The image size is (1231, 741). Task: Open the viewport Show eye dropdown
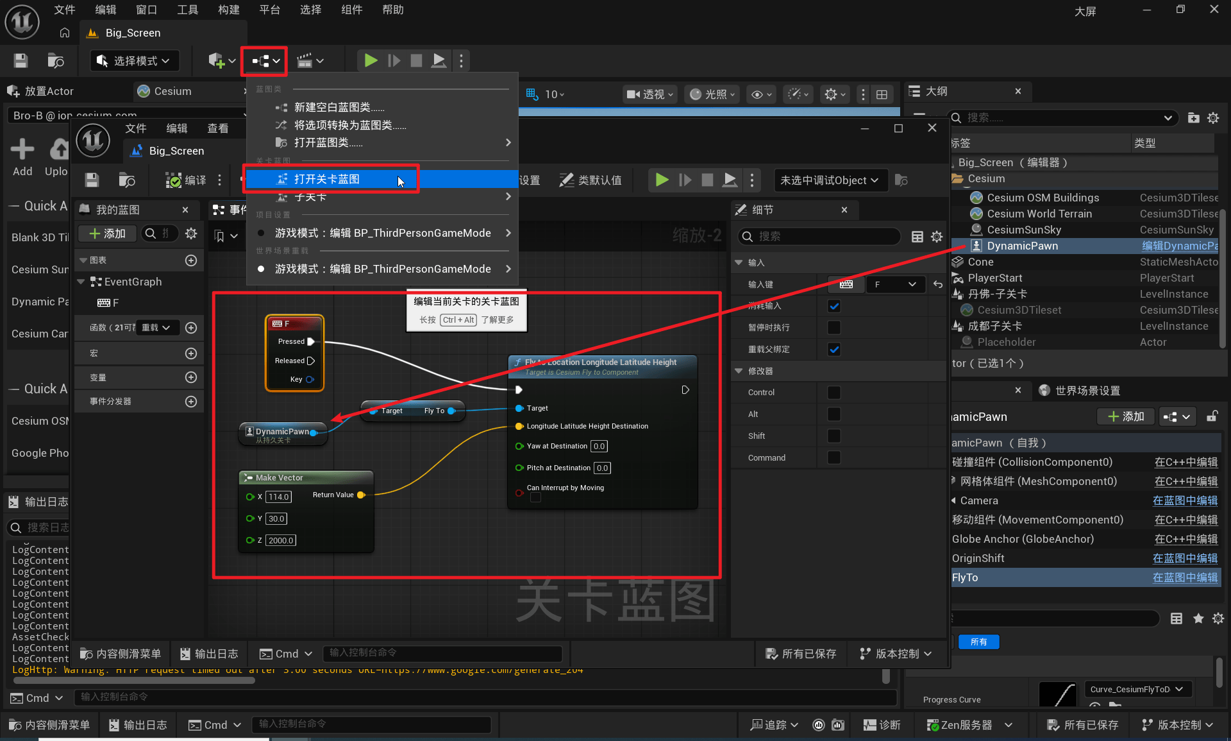pos(762,94)
